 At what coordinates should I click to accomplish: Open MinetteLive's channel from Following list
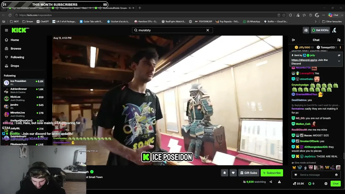tap(24, 114)
